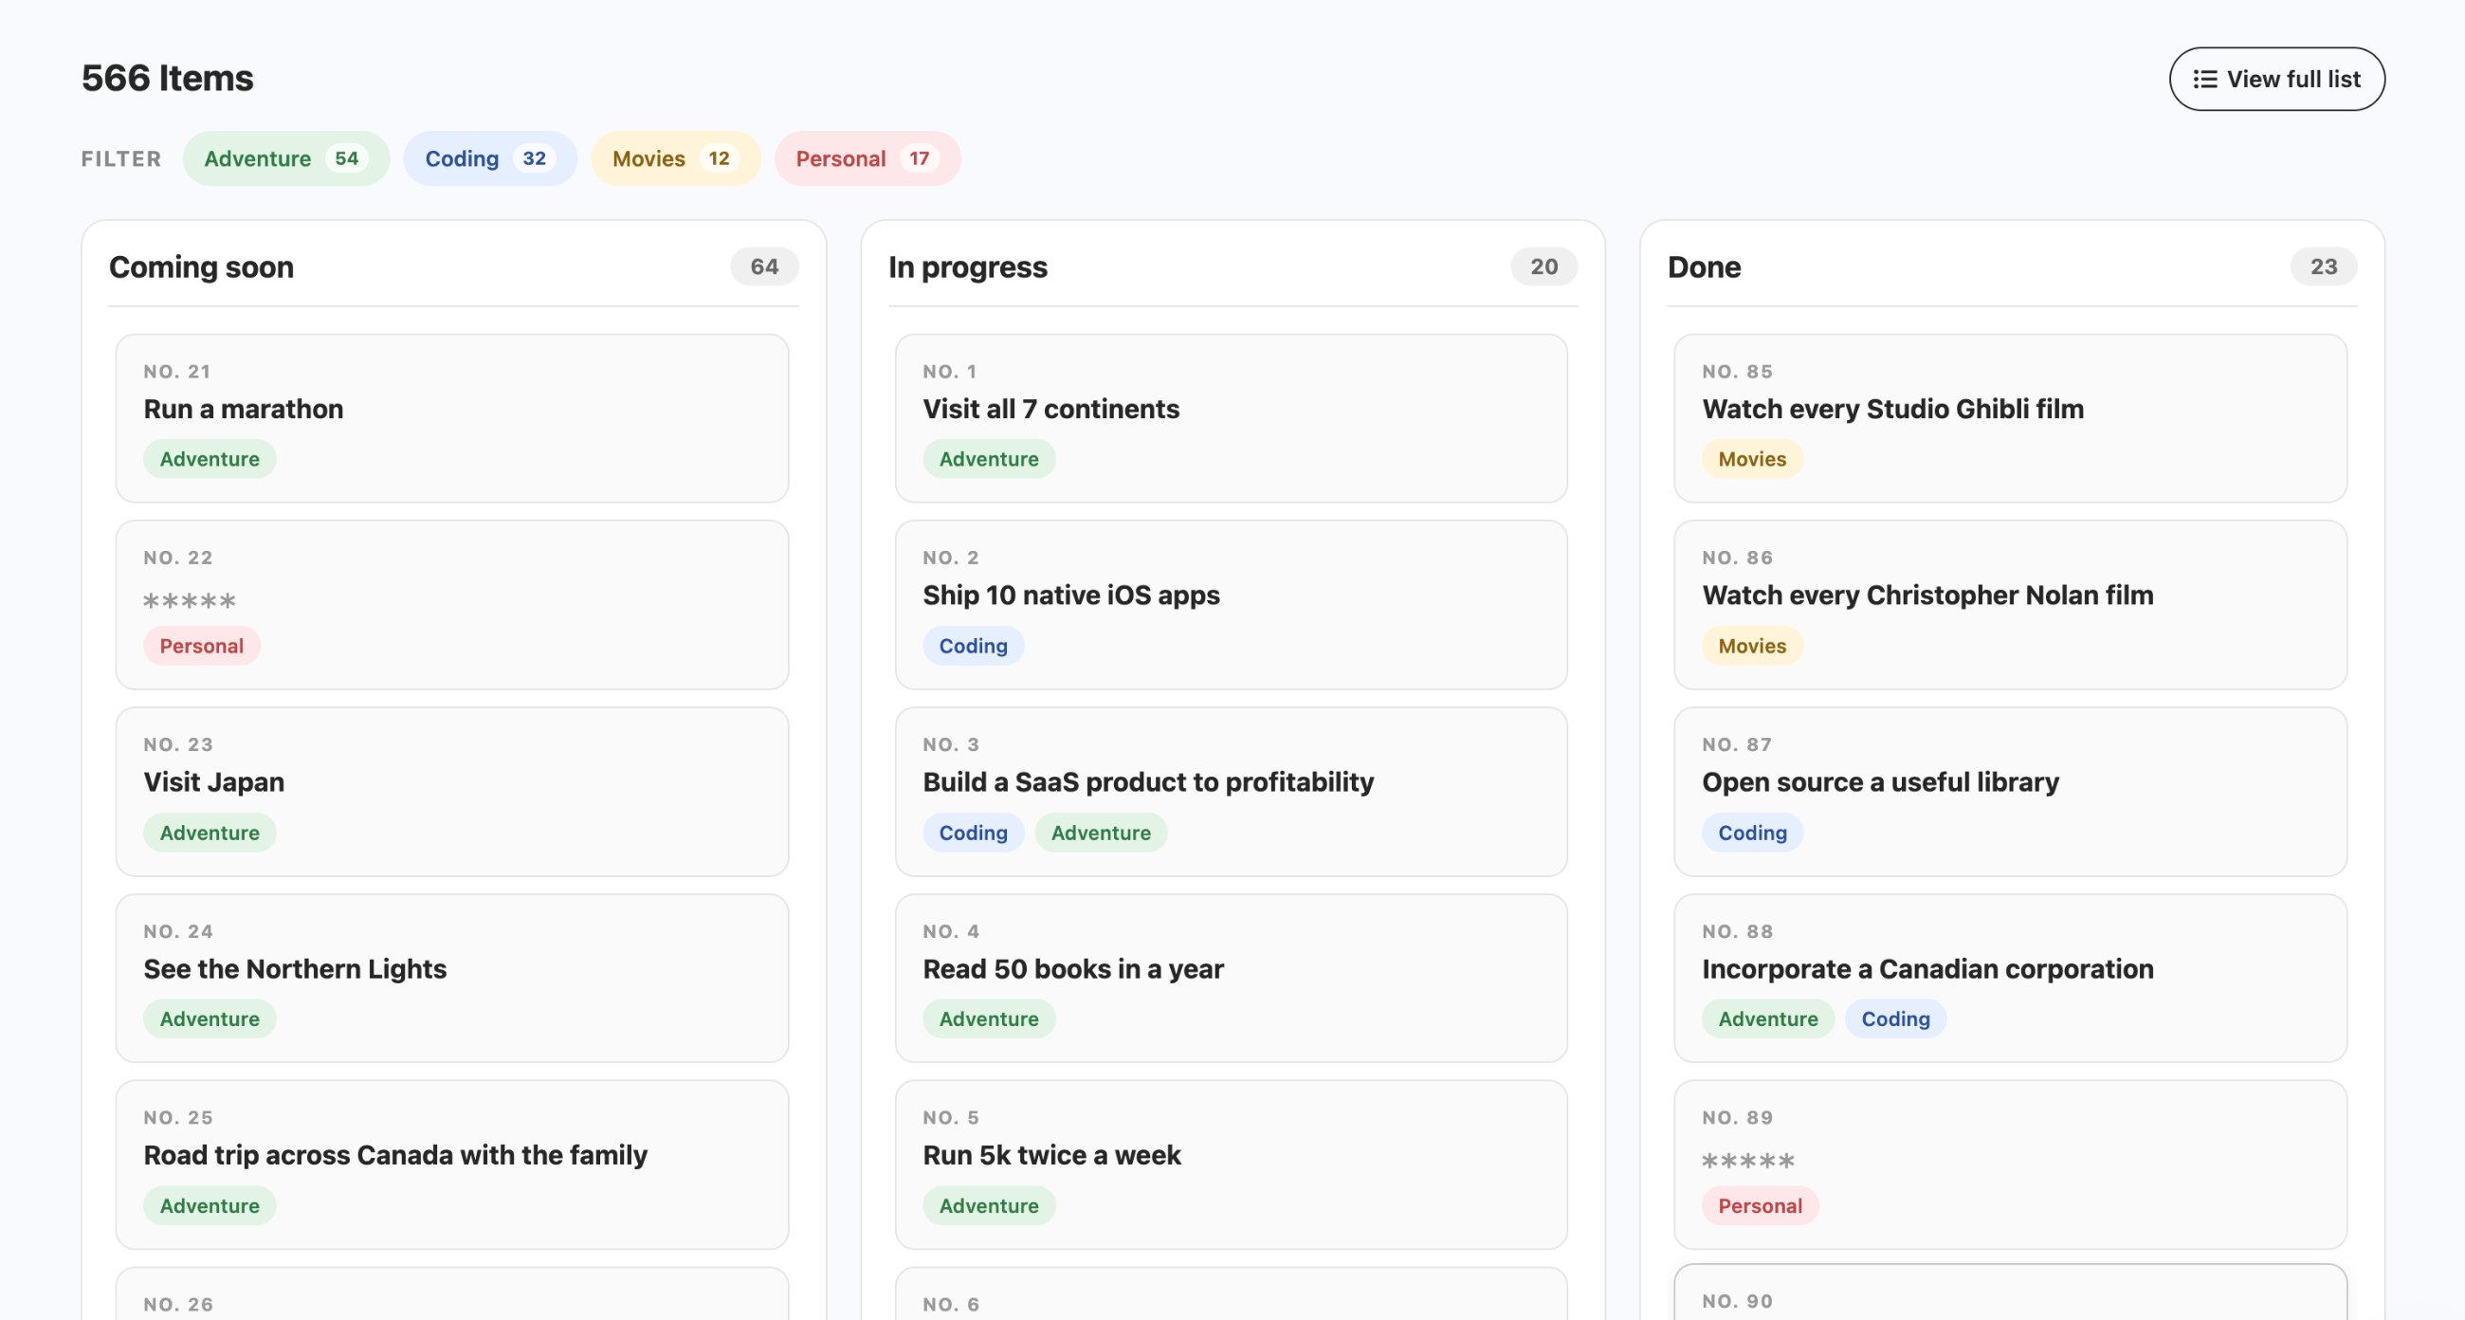Click Movies tag on Studio Ghibli card
The image size is (2465, 1320).
click(1752, 459)
